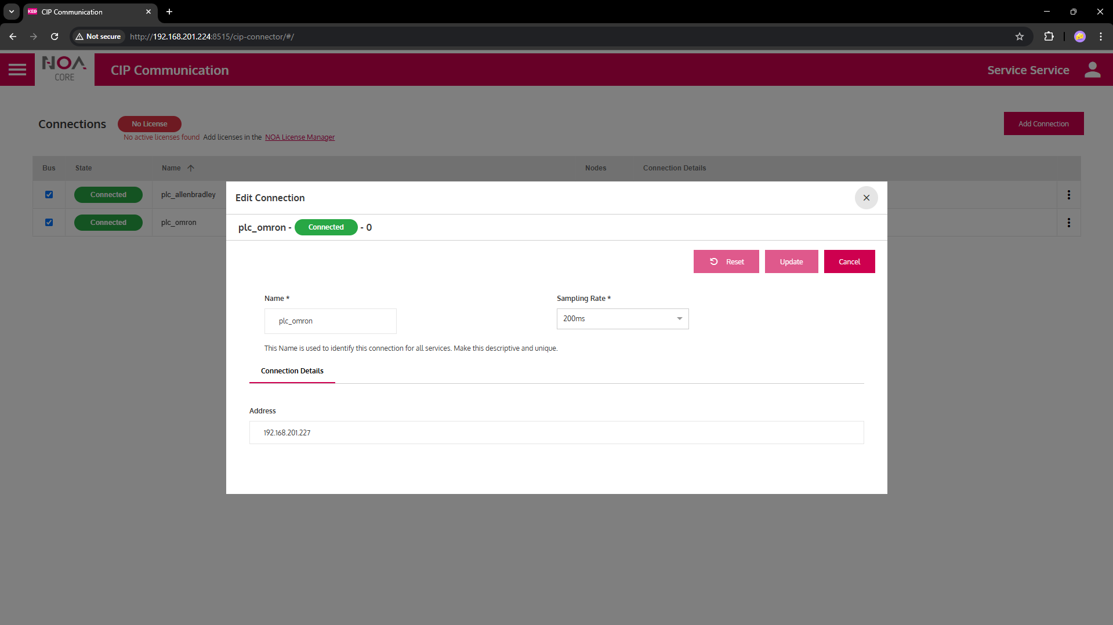Image resolution: width=1113 pixels, height=625 pixels.
Task: Reload the page in browser
Action: (55, 37)
